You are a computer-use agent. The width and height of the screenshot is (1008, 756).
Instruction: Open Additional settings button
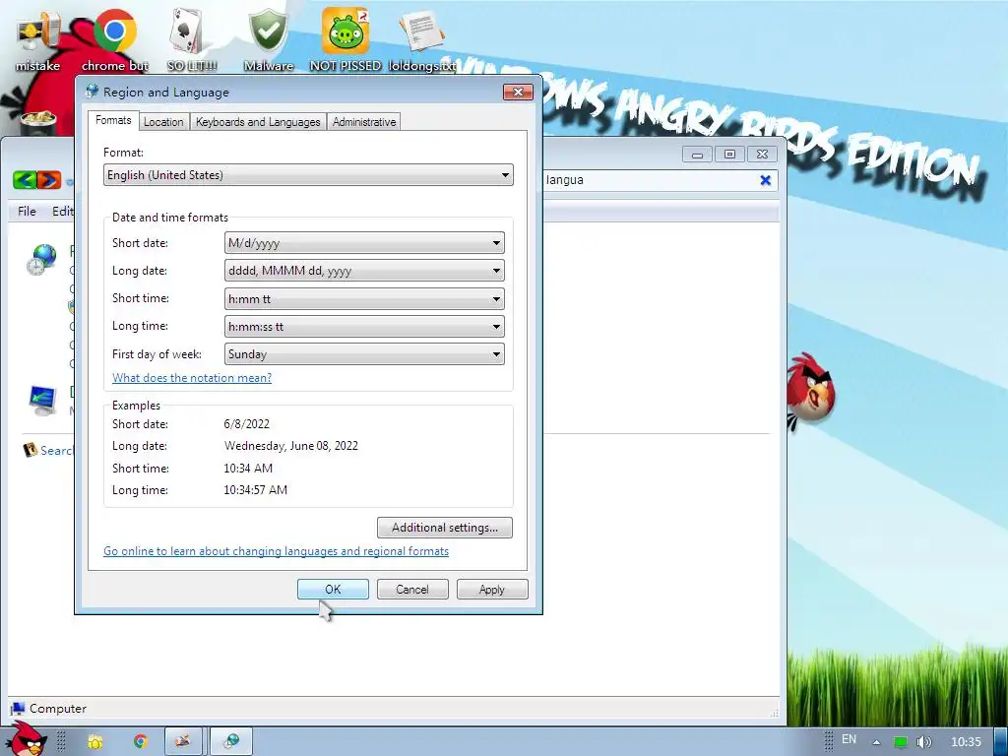[445, 528]
